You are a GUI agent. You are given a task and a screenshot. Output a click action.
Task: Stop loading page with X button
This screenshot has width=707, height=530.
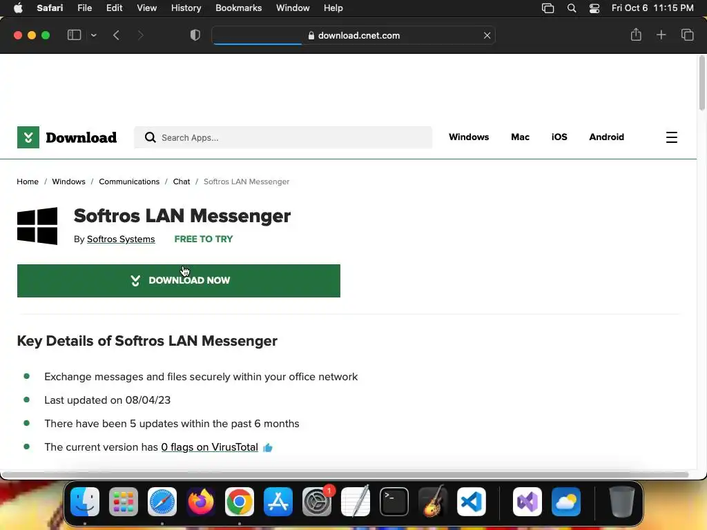click(487, 35)
